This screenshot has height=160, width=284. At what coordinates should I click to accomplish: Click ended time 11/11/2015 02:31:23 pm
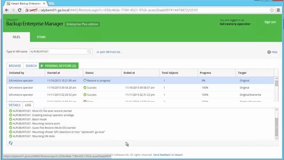tap(140, 95)
